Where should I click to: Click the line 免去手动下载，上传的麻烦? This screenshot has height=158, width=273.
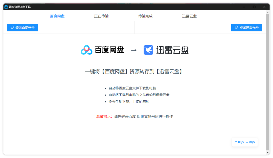point(129,102)
